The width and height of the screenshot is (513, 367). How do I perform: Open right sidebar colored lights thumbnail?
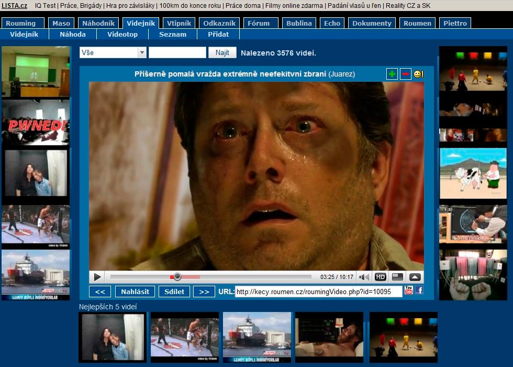pos(473,71)
